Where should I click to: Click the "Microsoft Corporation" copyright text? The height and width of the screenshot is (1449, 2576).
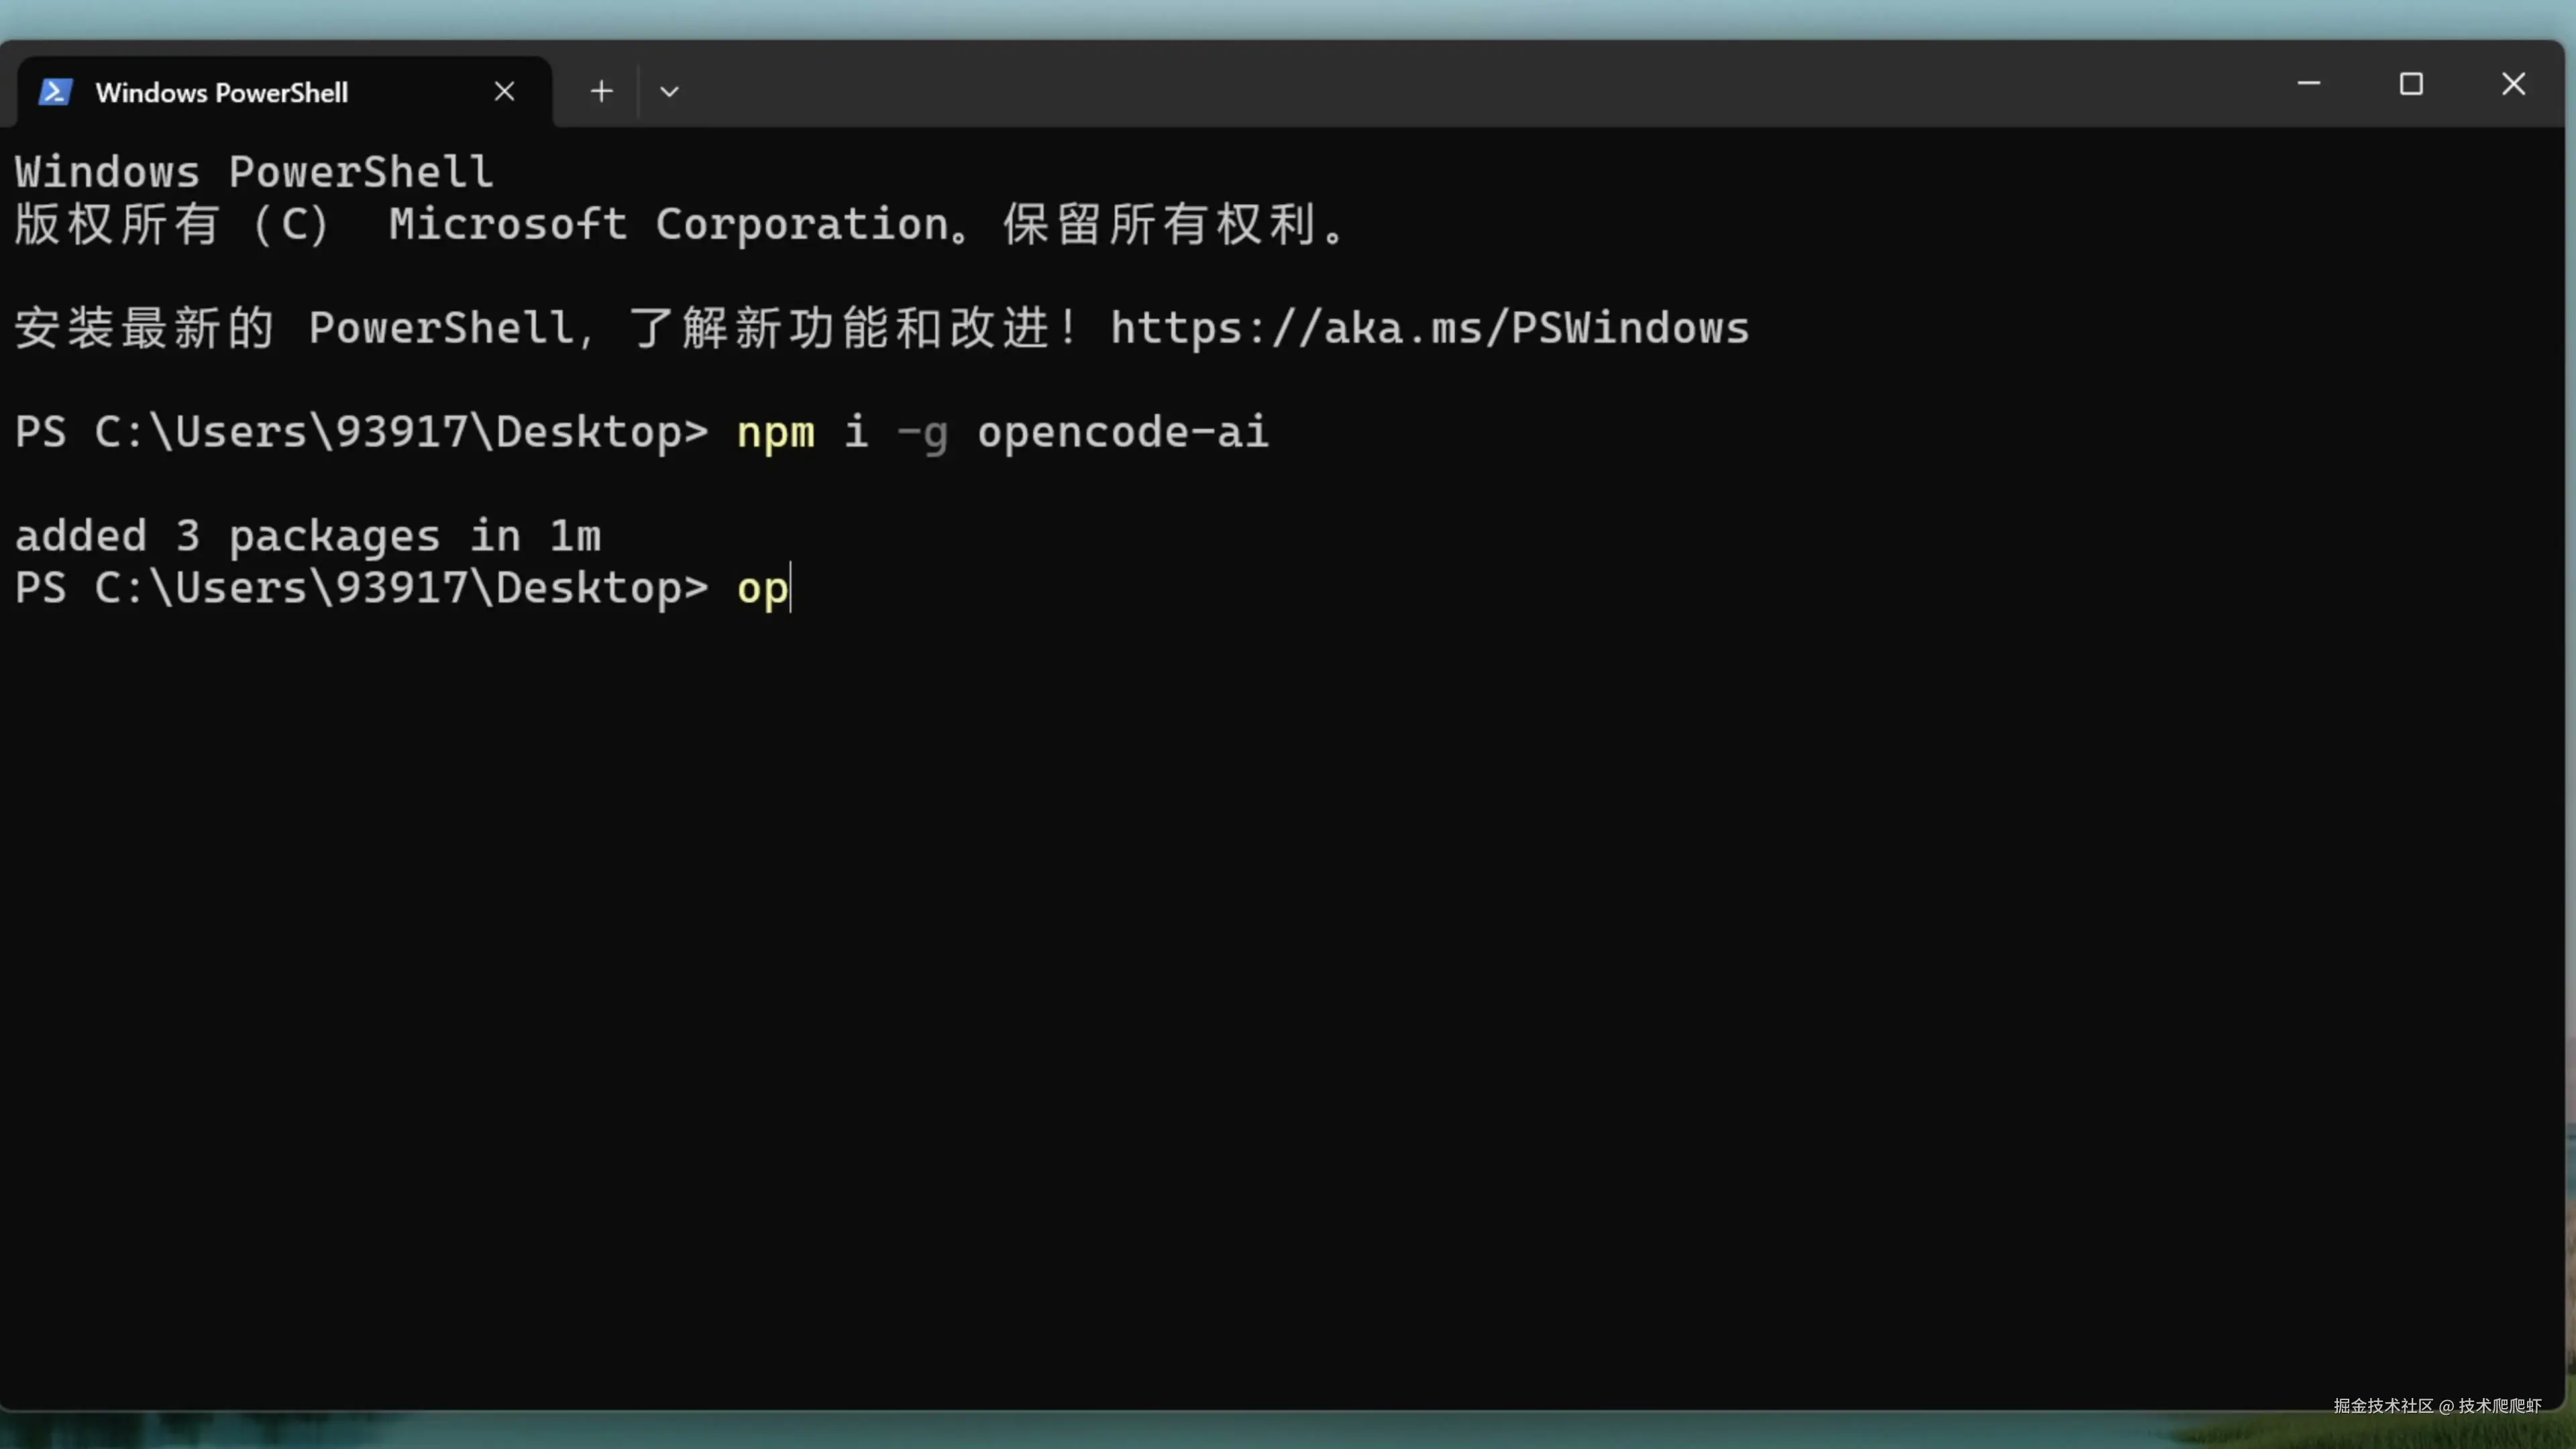pyautogui.click(x=668, y=224)
